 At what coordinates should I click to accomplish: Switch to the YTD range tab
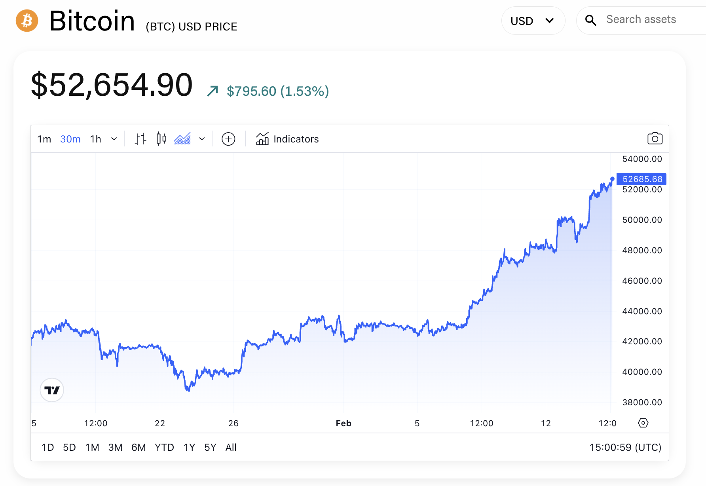click(x=164, y=447)
